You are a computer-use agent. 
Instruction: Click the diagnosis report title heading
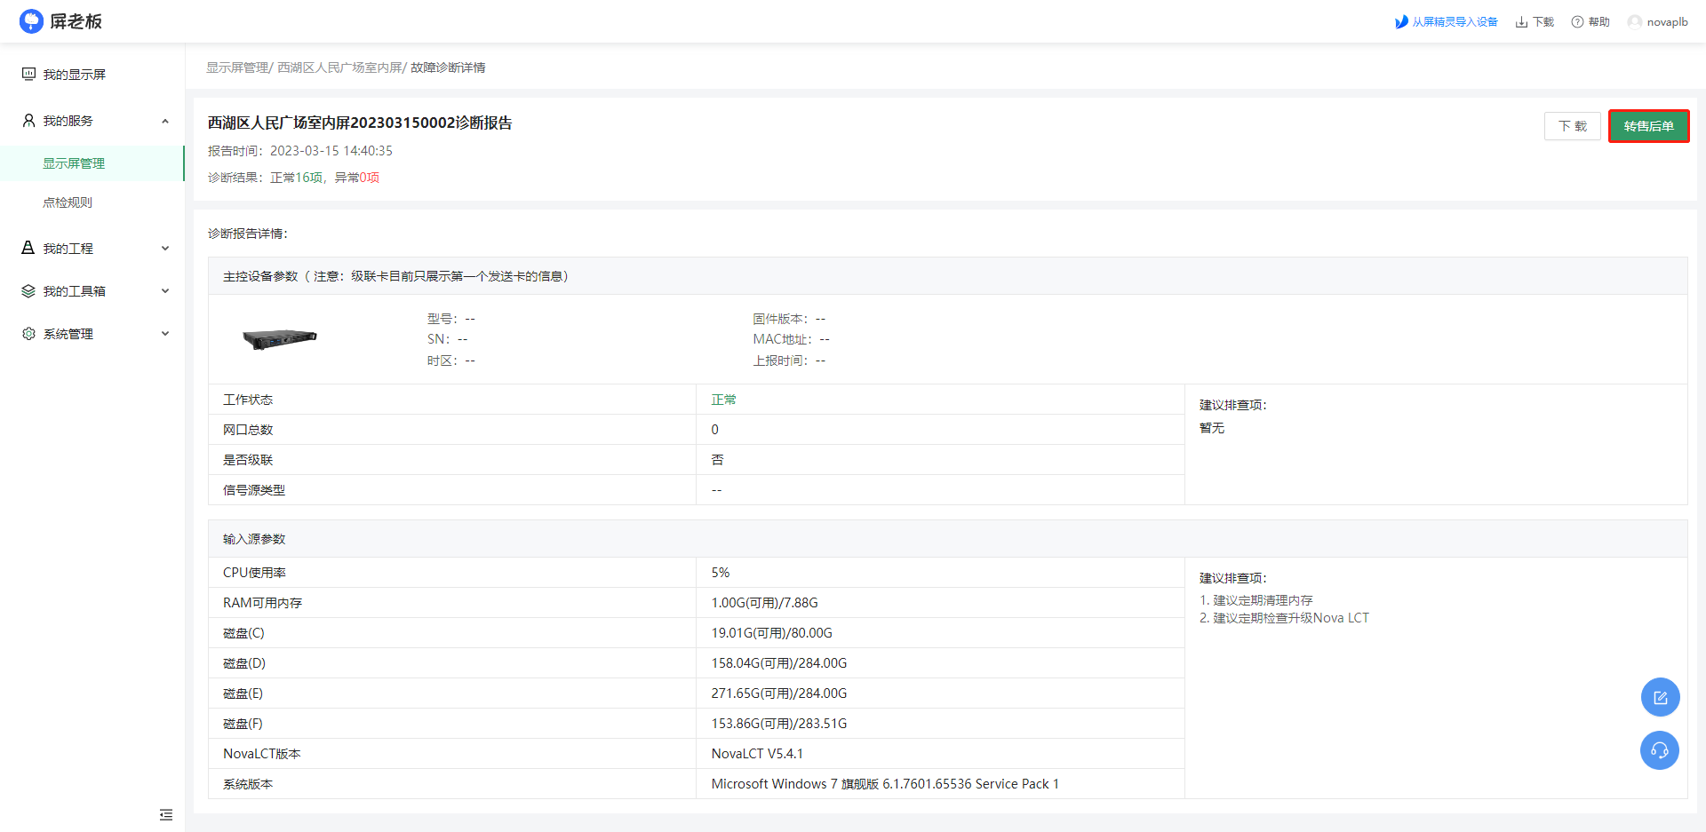(x=360, y=123)
